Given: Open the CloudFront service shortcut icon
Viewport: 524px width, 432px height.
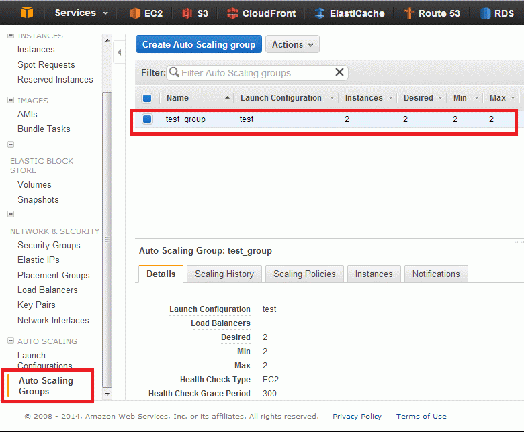Looking at the screenshot, I should click(232, 13).
